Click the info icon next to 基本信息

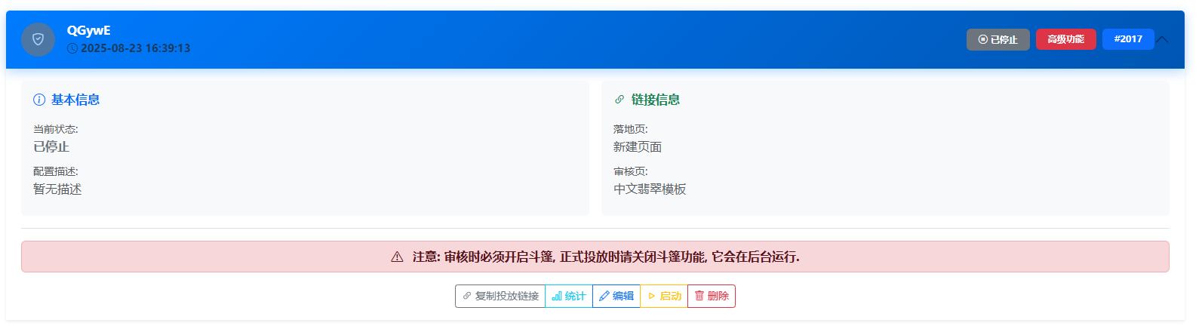(x=39, y=100)
